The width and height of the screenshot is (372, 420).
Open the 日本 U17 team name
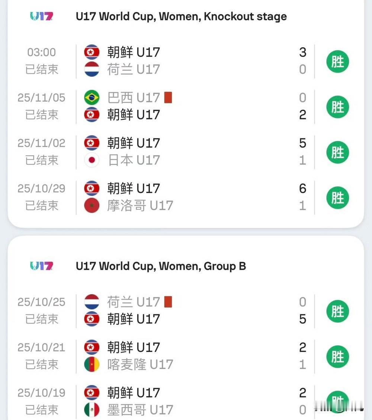coord(134,160)
